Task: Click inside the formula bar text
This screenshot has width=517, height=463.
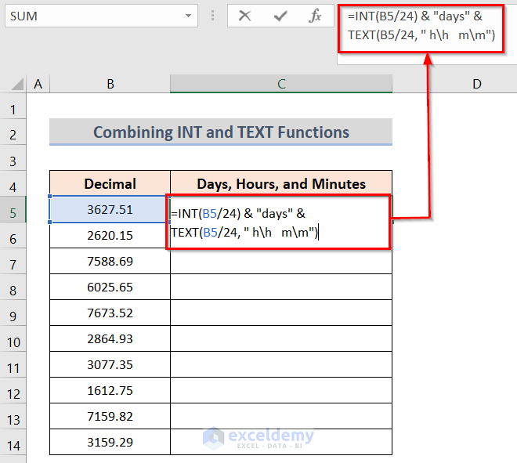Action: coord(421,25)
